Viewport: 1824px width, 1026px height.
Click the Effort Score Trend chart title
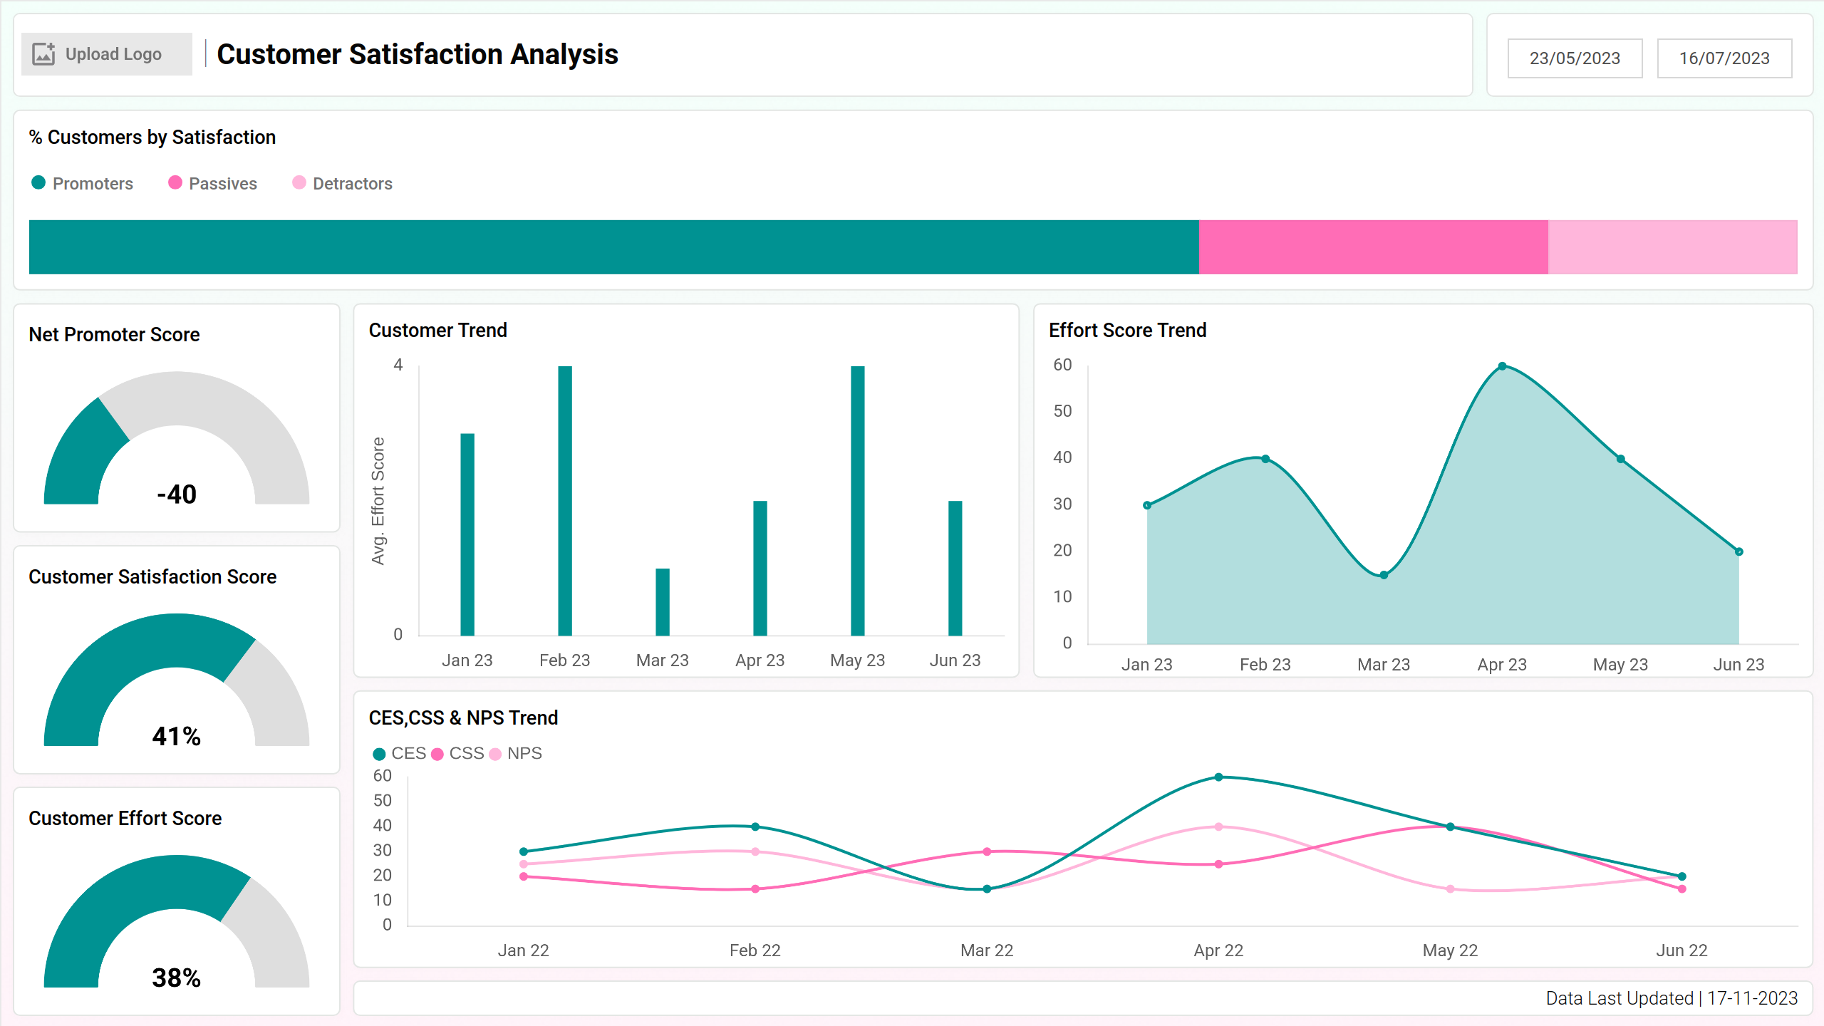1128,330
